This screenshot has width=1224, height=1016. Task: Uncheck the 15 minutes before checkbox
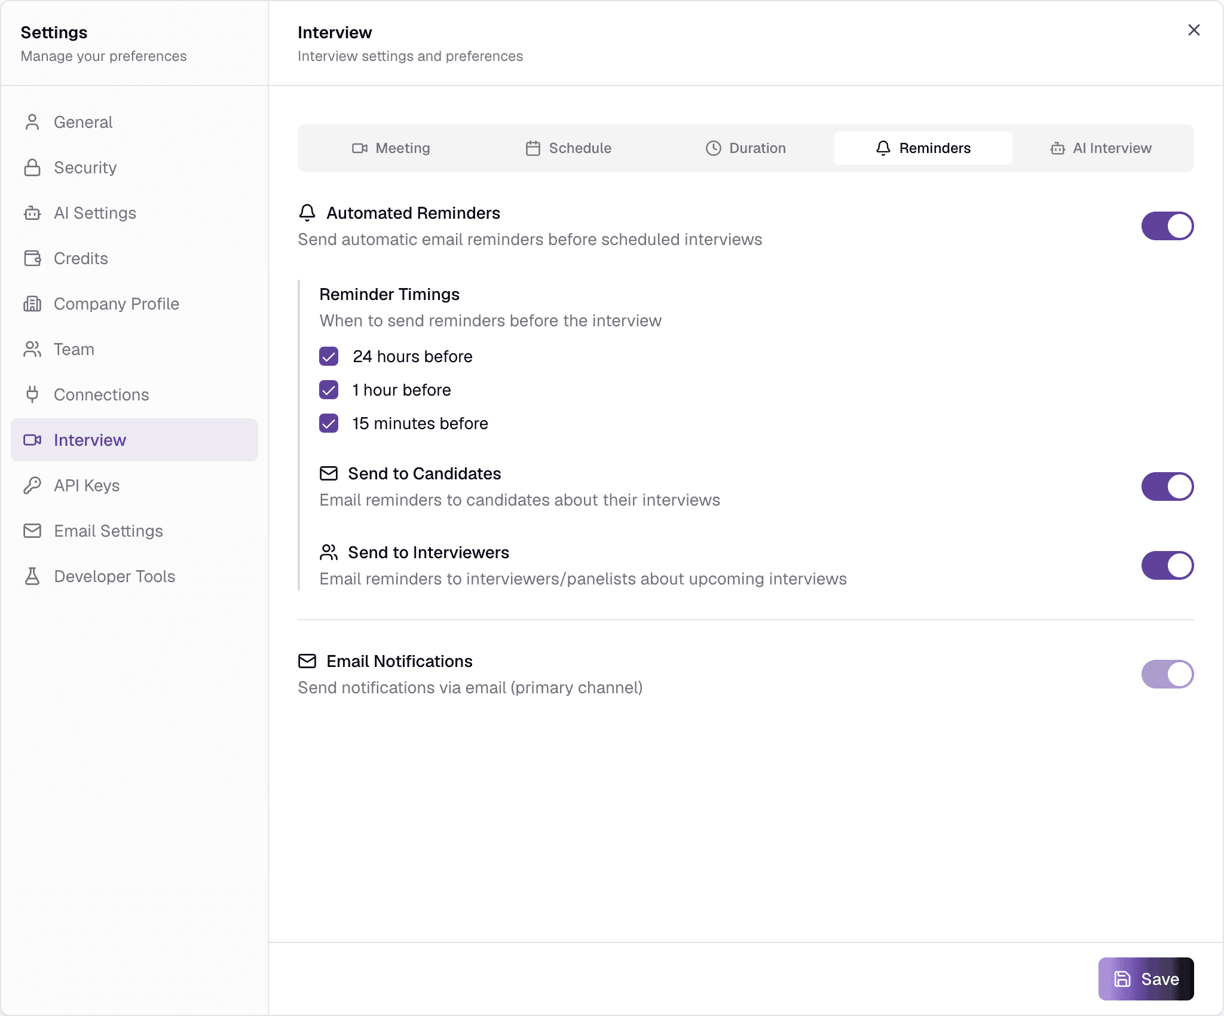tap(329, 423)
